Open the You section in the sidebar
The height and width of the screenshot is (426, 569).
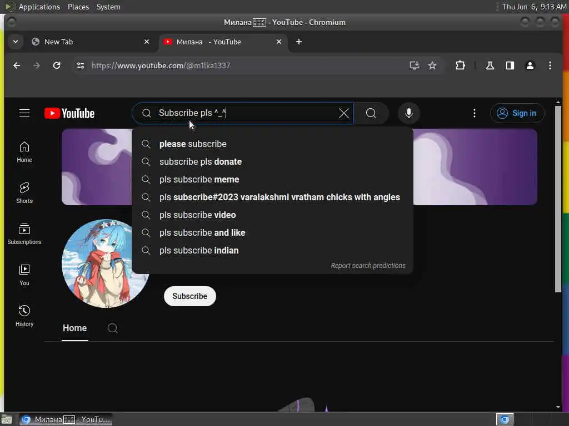[24, 275]
